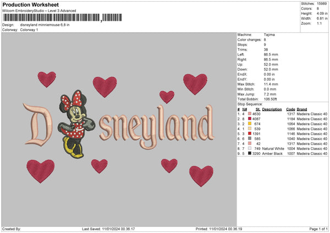
Task: Click the barcode under the worksheet title
Action: pos(62,18)
